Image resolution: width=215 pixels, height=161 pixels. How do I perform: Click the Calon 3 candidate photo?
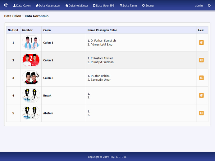click(31, 78)
